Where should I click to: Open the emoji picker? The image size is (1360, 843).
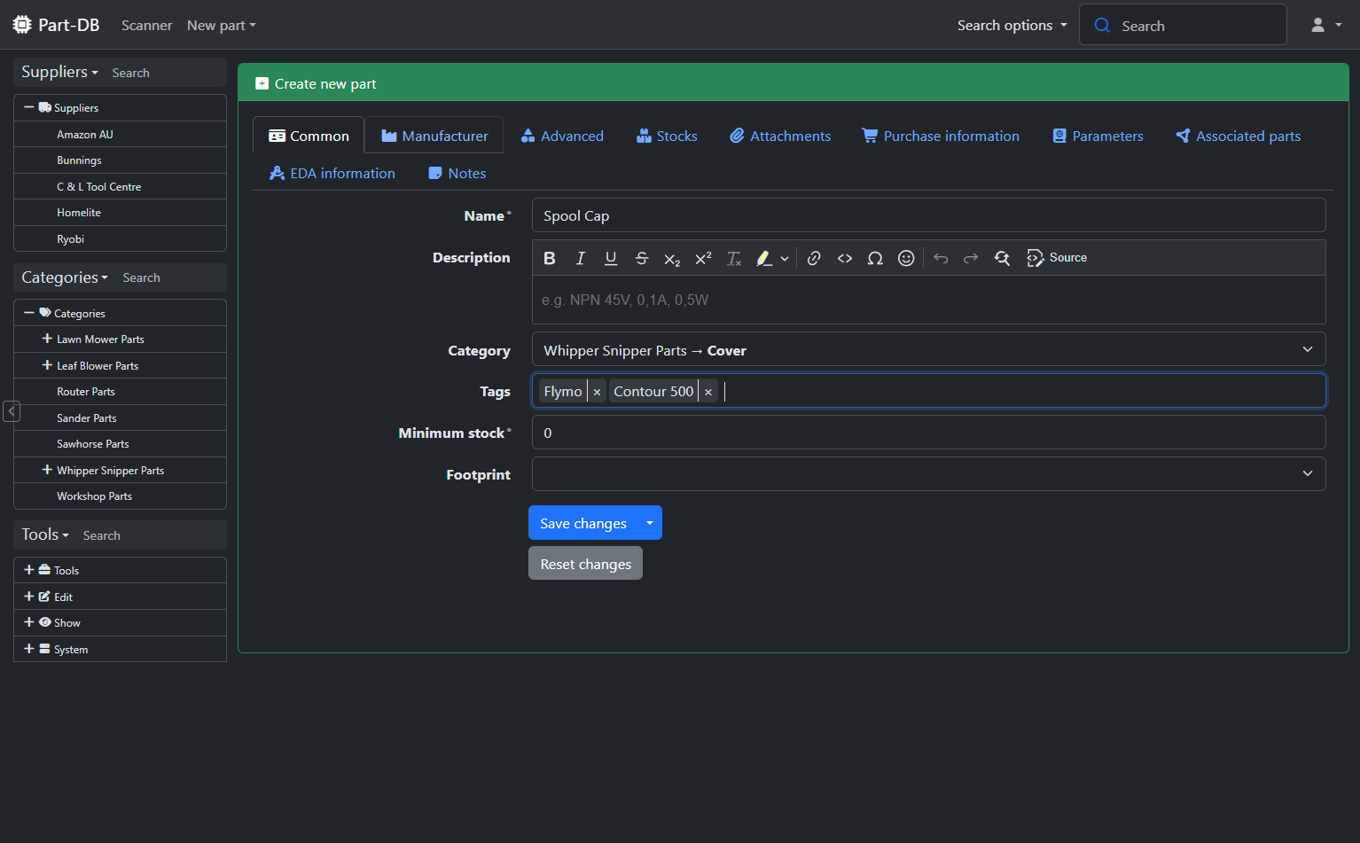coord(906,258)
